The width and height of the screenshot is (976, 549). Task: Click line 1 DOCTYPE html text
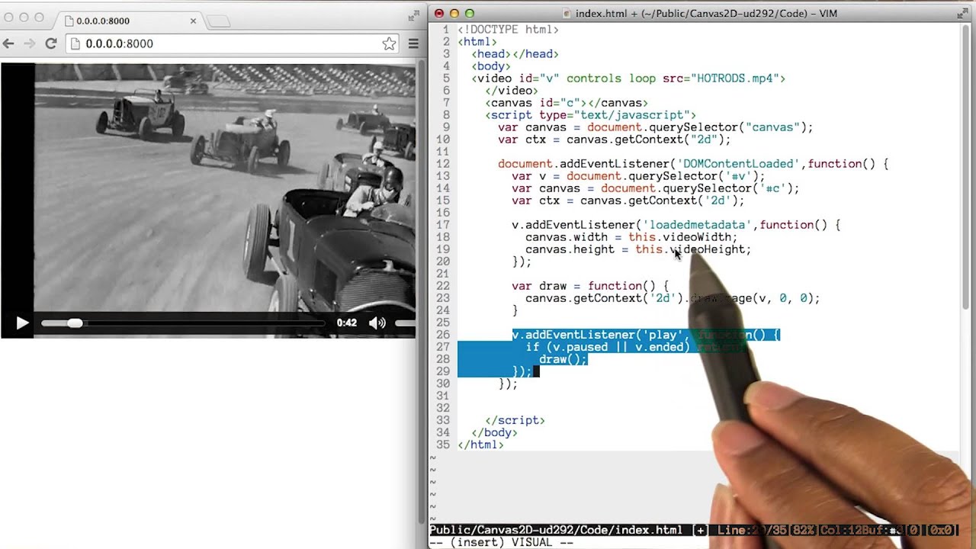[x=508, y=30]
